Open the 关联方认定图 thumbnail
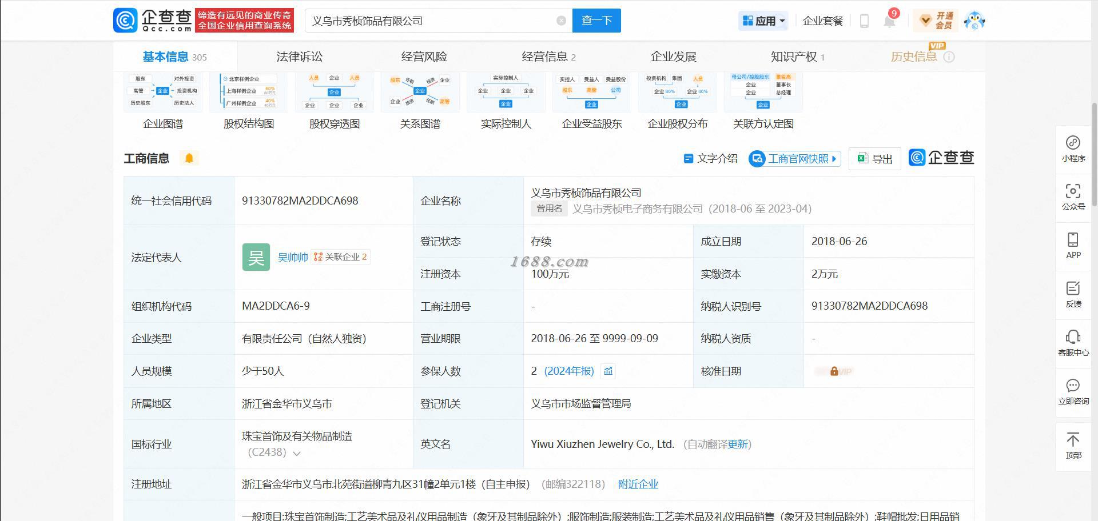This screenshot has height=521, width=1098. point(763,92)
